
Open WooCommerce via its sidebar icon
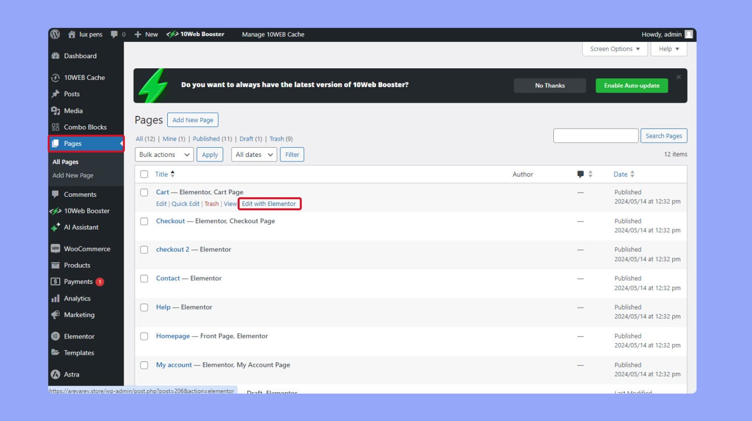coord(56,248)
